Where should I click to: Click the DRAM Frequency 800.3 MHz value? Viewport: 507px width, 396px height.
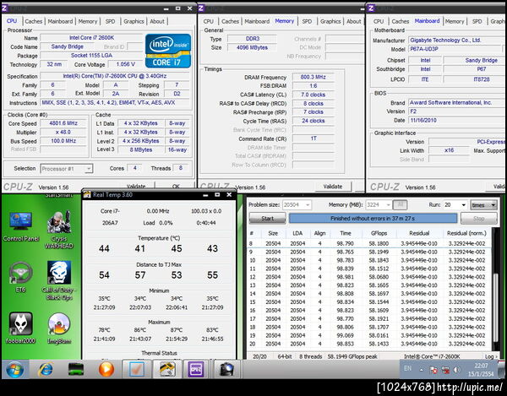tap(313, 77)
